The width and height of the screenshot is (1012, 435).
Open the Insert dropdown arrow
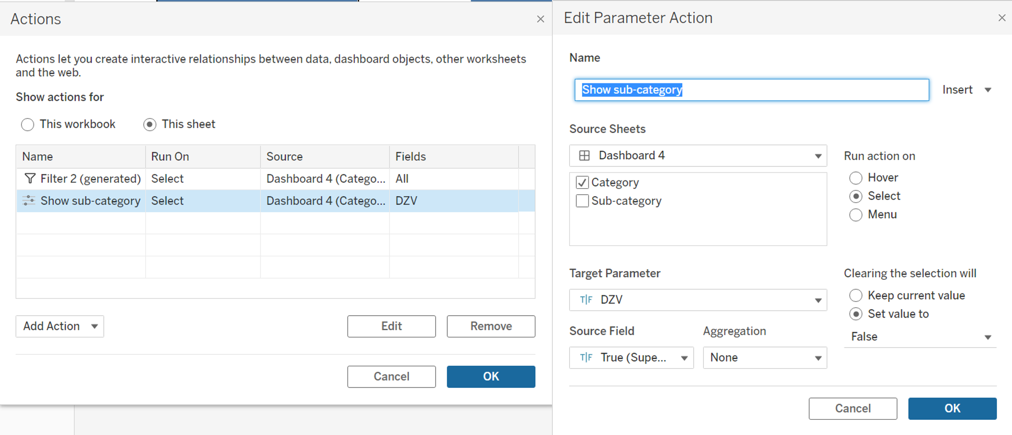point(988,90)
